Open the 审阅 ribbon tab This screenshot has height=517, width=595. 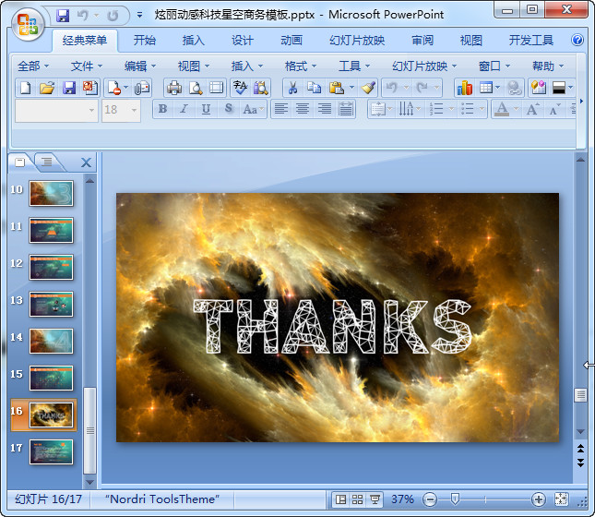pyautogui.click(x=422, y=41)
